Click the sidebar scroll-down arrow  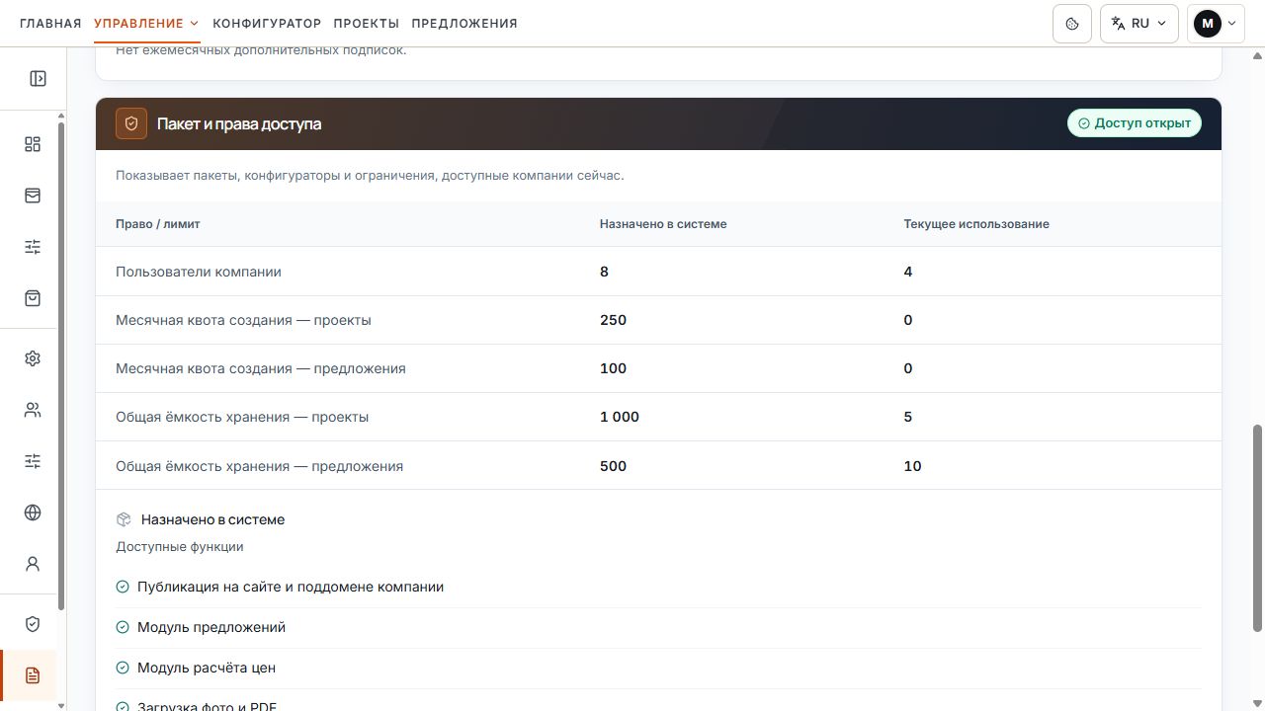pyautogui.click(x=61, y=705)
